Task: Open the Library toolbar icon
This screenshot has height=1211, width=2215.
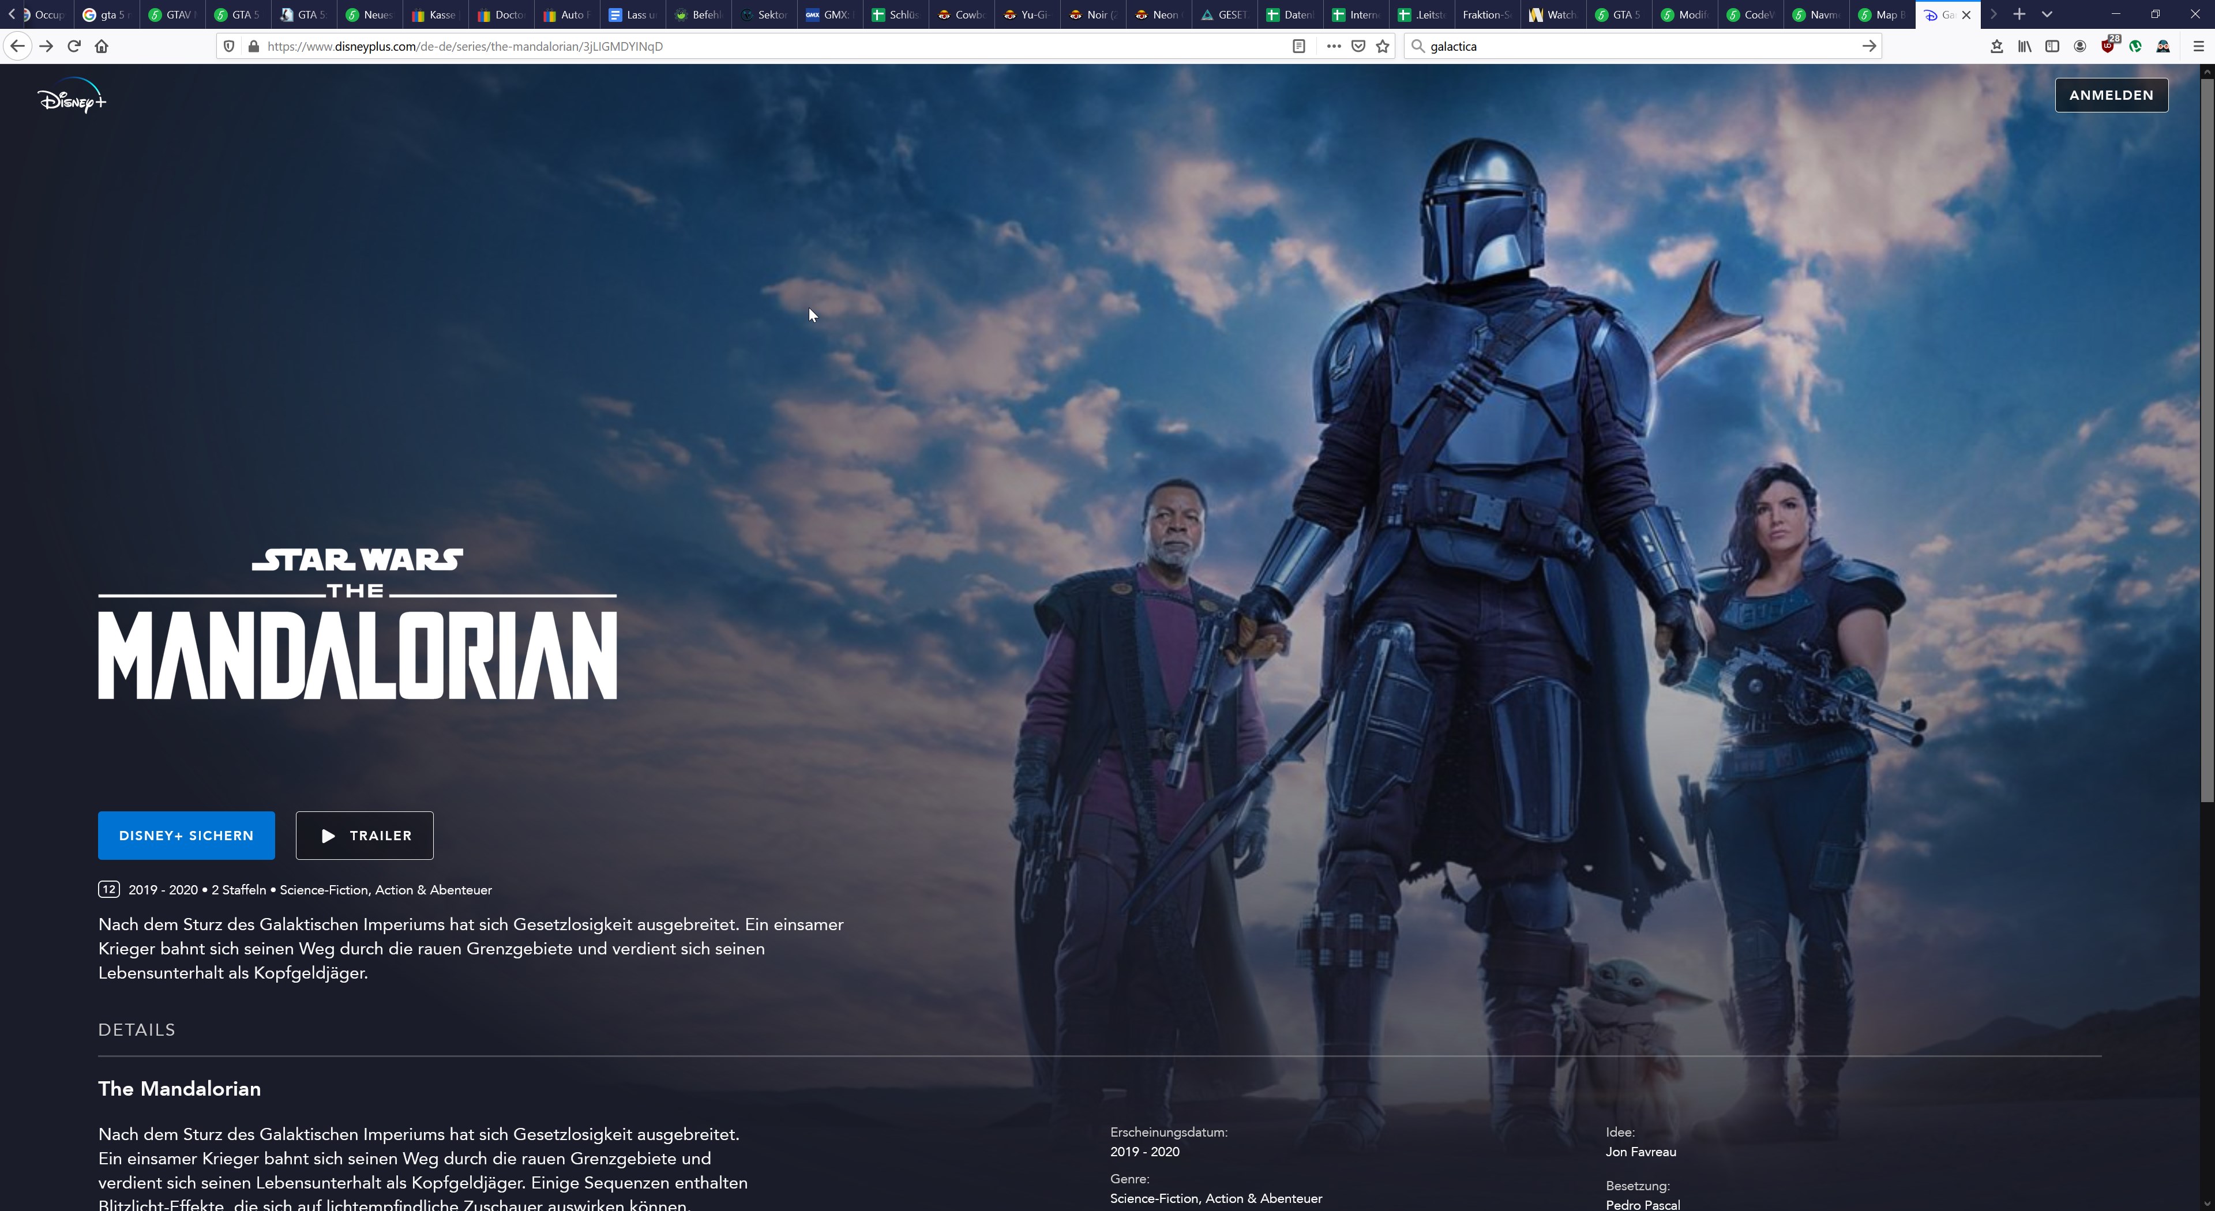Action: (2025, 46)
